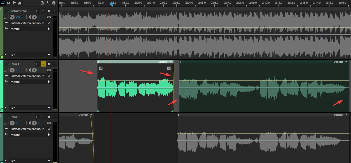This screenshot has width=351, height=163.
Task: Click the Instrumental track pan stereo icon
Action: pyautogui.click(x=29, y=17)
